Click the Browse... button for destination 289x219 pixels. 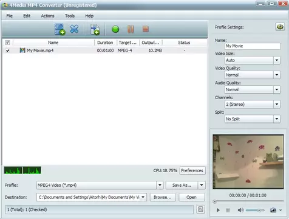point(163,197)
